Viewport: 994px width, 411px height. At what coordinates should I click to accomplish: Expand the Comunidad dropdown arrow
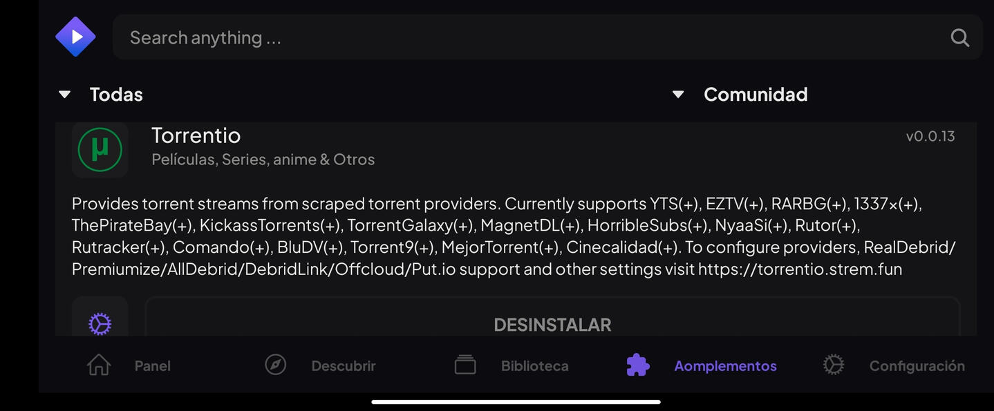click(x=678, y=95)
